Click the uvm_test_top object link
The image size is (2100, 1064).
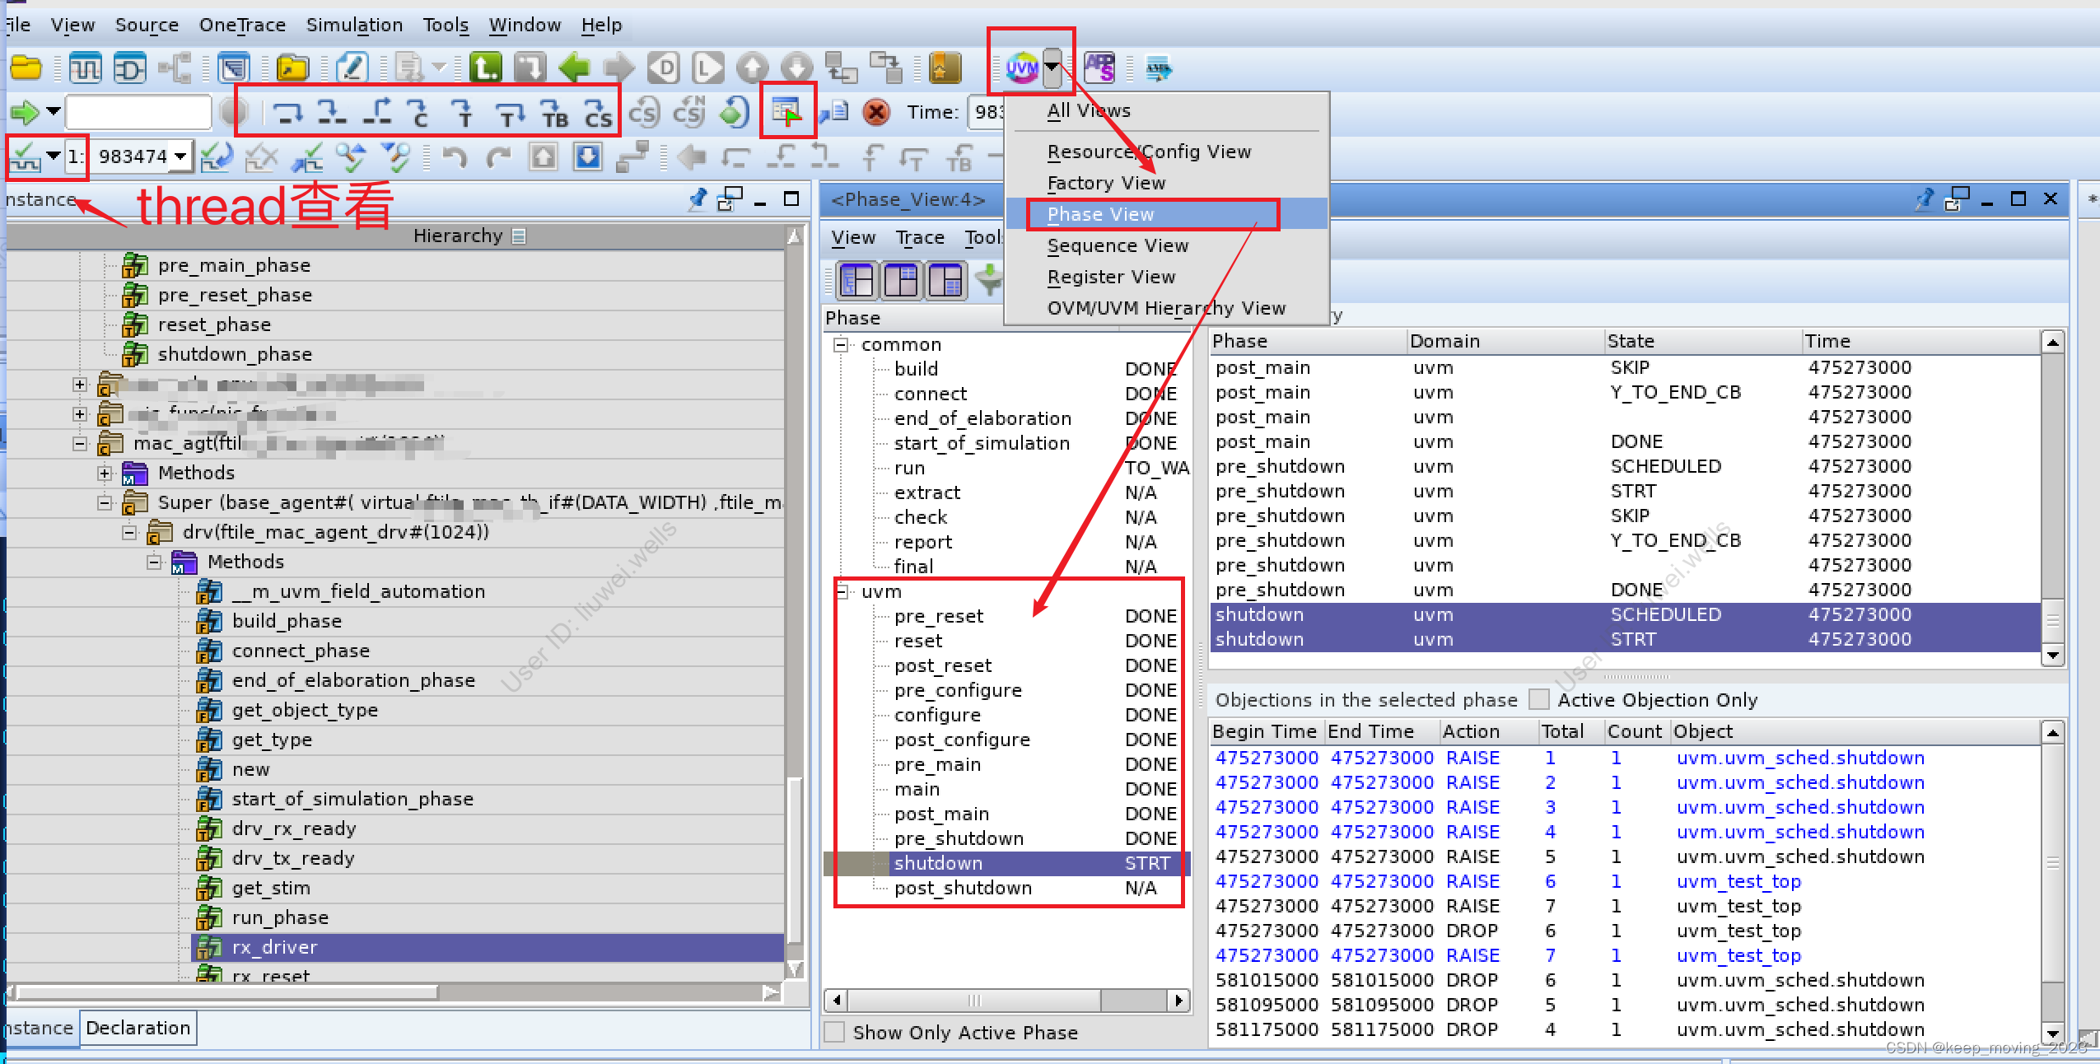click(1738, 881)
